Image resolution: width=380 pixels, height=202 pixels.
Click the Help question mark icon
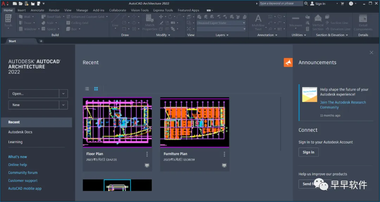351,4
